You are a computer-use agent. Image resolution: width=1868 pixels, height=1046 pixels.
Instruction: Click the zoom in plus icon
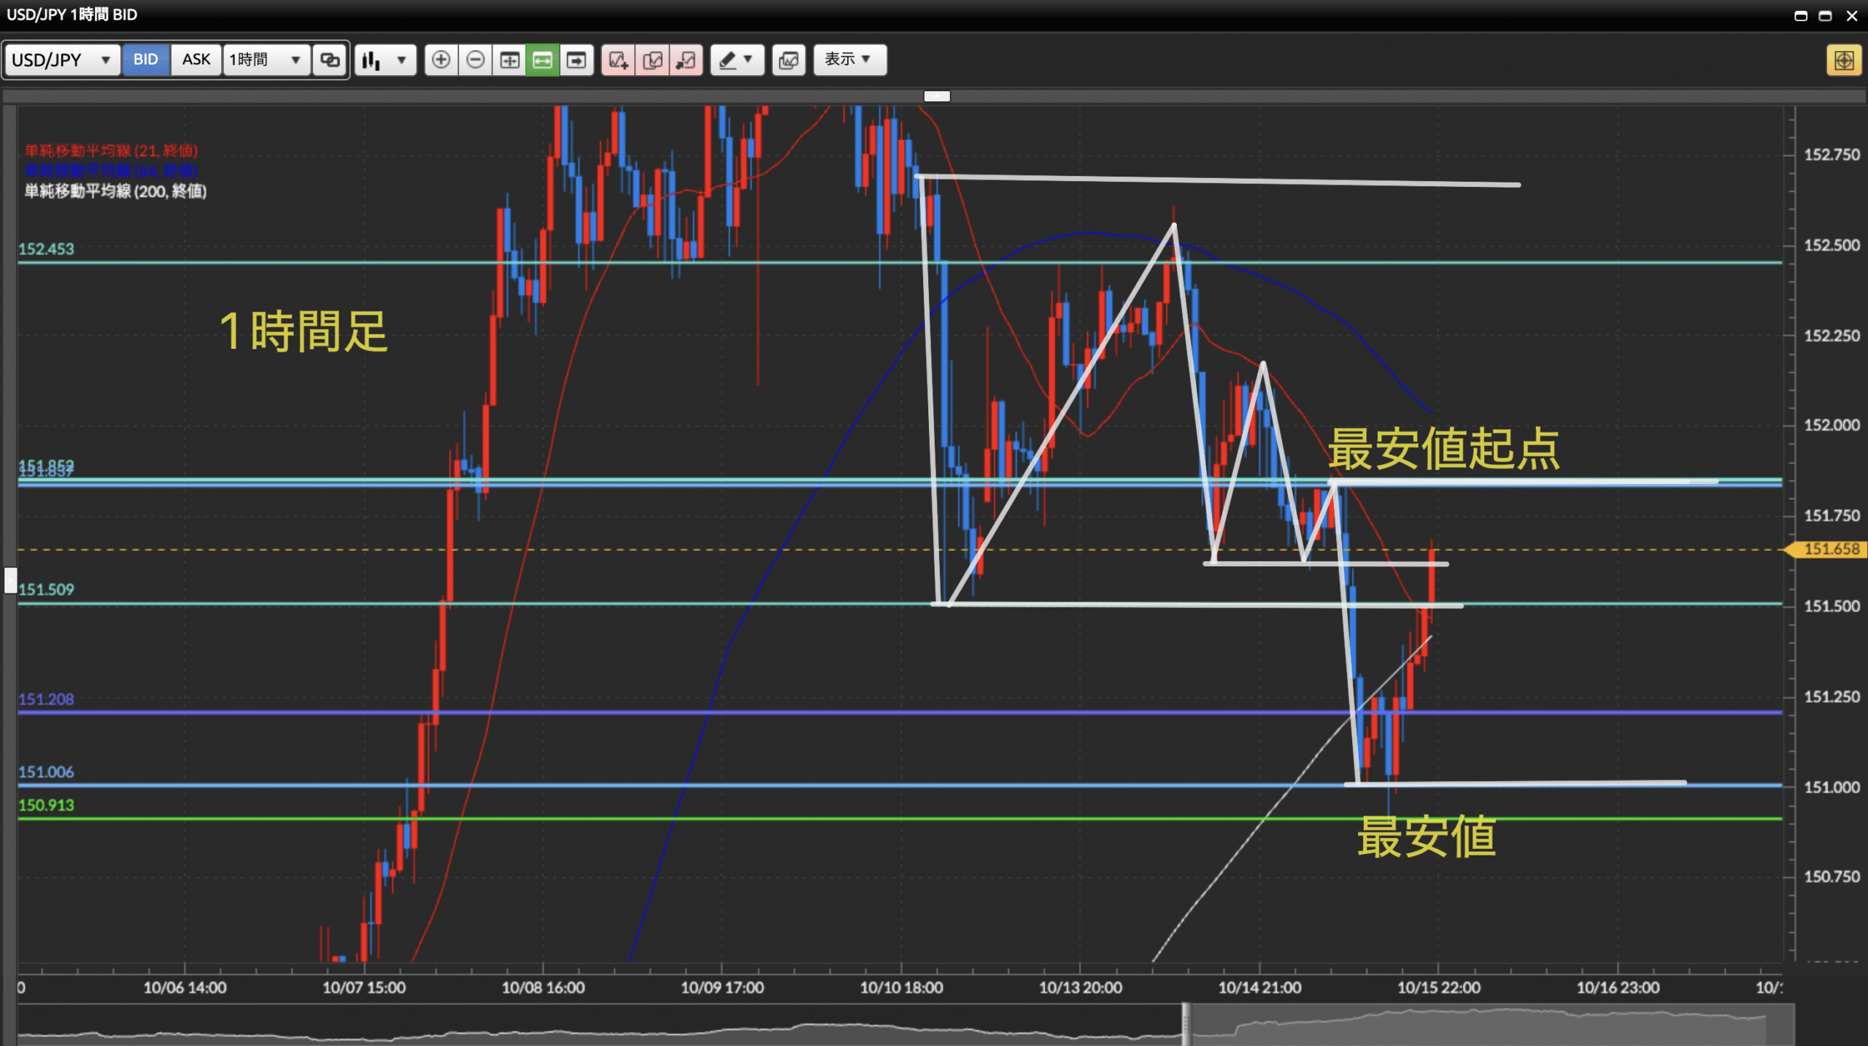441,60
